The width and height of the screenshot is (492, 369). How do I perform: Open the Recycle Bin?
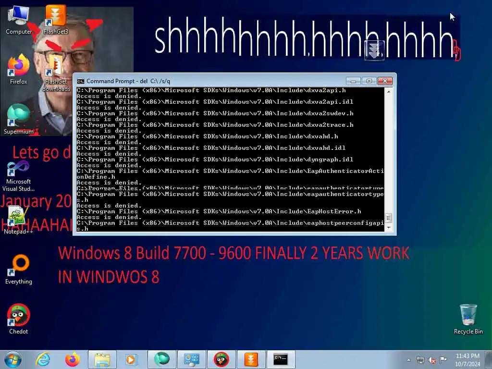468,319
